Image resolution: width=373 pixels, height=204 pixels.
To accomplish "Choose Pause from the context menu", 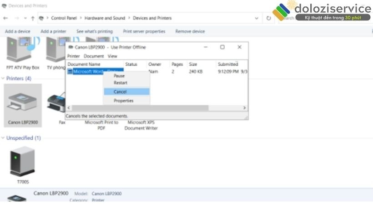I will [126, 76].
